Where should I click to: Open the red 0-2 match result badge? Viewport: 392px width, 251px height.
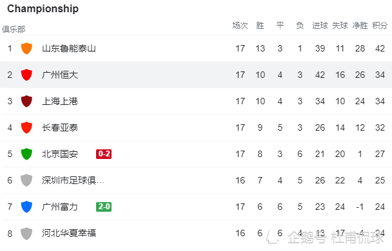tap(104, 154)
